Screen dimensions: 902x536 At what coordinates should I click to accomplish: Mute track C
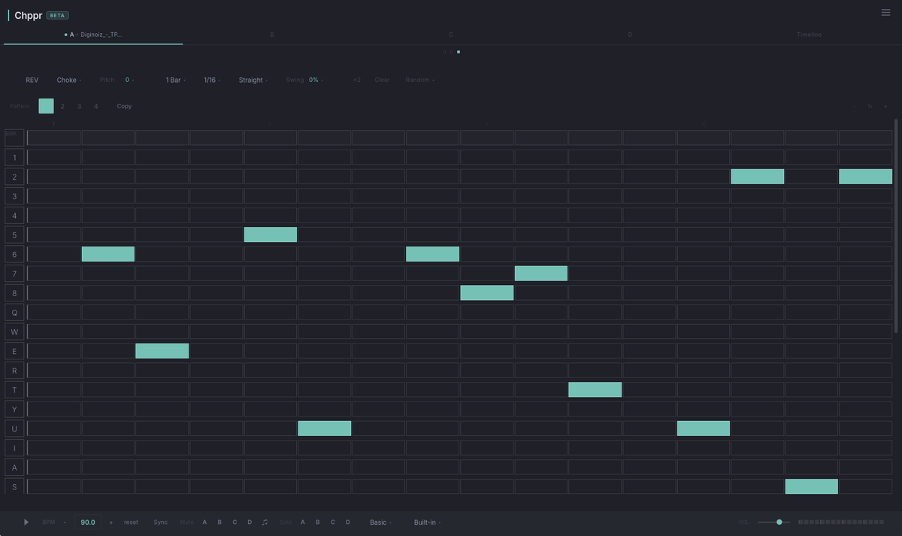tap(235, 522)
